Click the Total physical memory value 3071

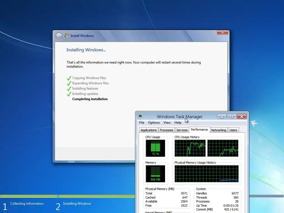coord(184,193)
